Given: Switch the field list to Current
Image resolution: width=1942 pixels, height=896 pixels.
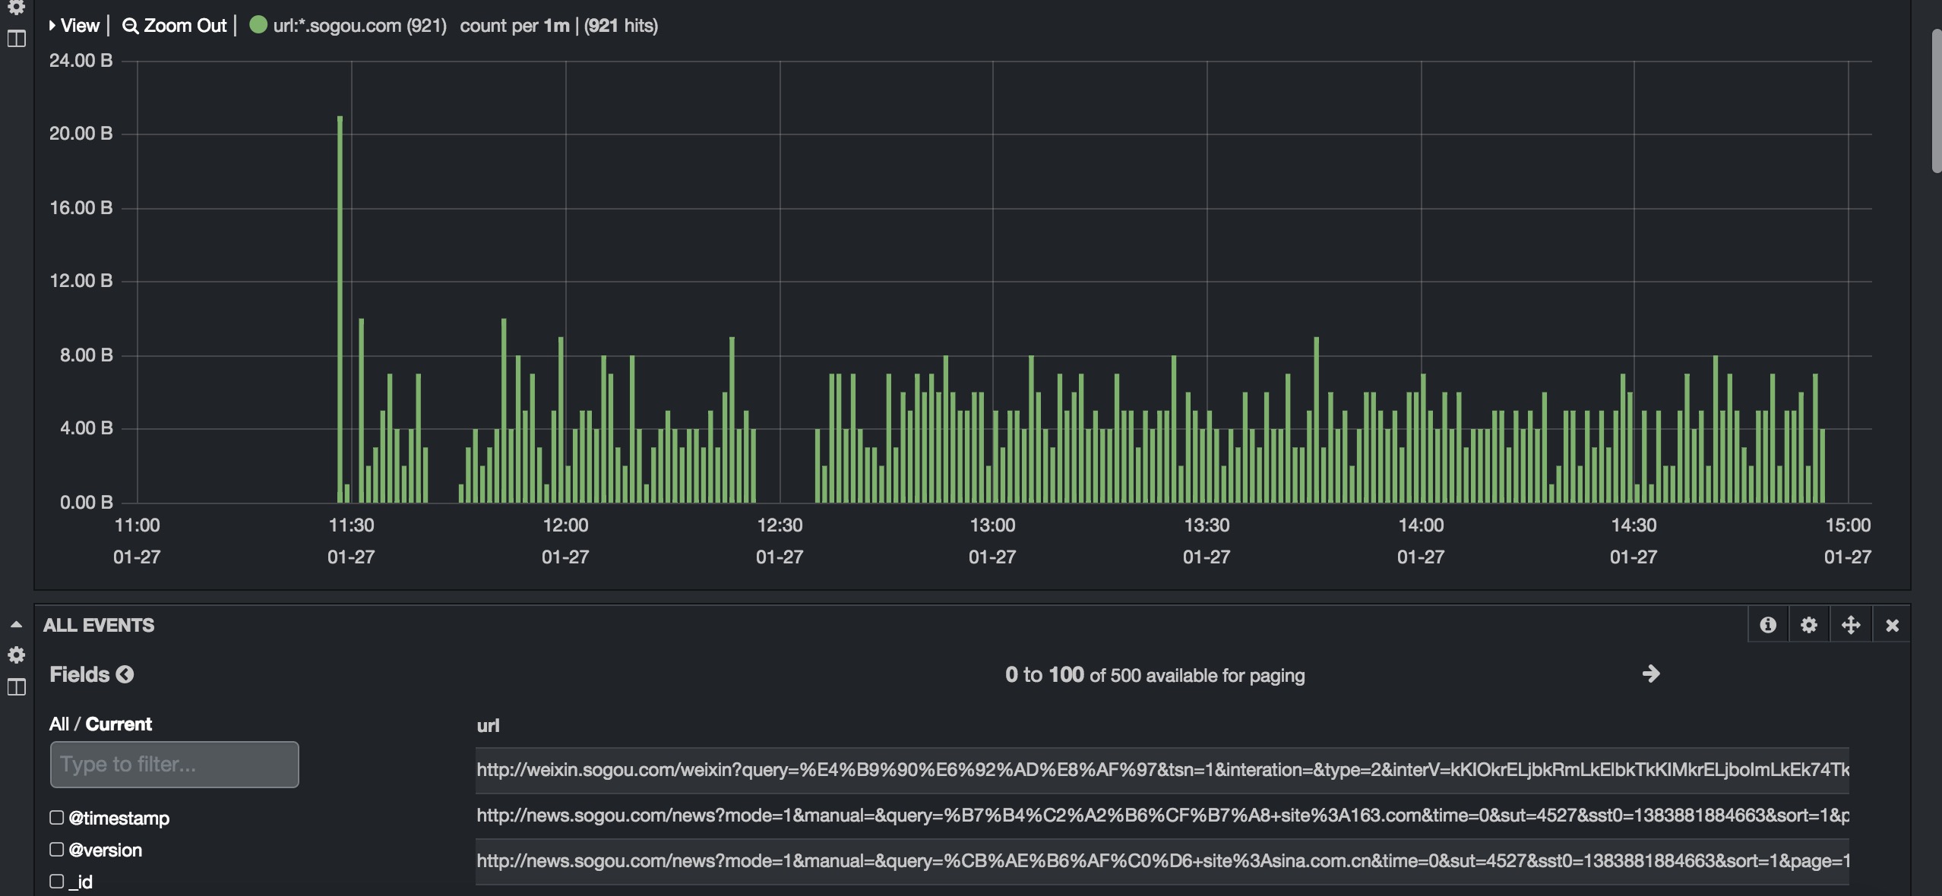Looking at the screenshot, I should pos(119,724).
